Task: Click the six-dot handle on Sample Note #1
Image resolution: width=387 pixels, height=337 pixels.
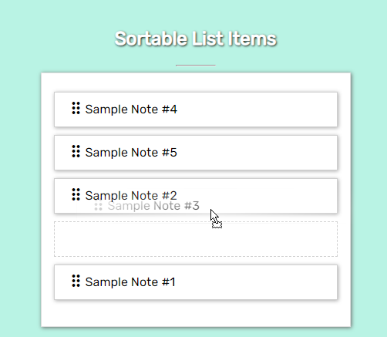Action: 76,281
